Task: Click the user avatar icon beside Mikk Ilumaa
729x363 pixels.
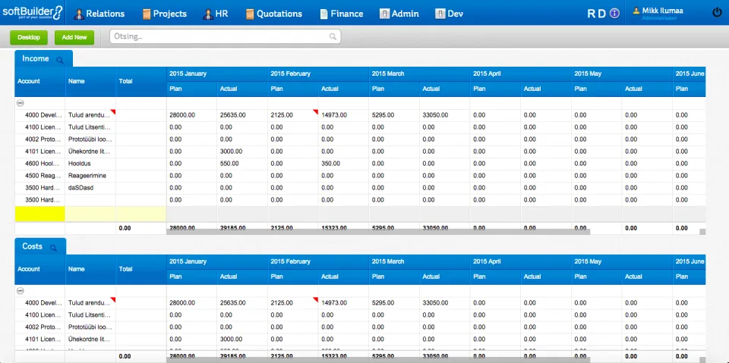Action: click(636, 10)
